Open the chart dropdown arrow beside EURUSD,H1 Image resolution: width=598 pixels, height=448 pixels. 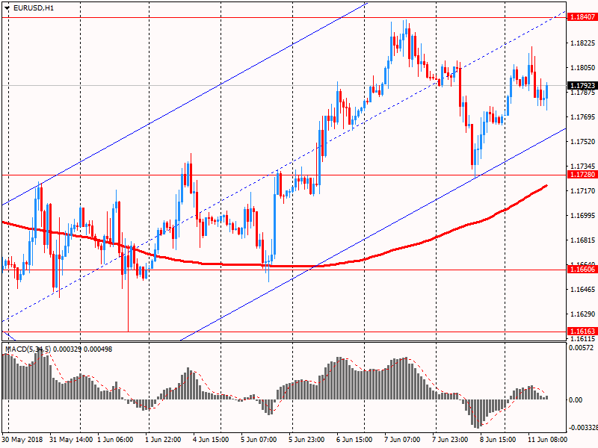[x=7, y=8]
